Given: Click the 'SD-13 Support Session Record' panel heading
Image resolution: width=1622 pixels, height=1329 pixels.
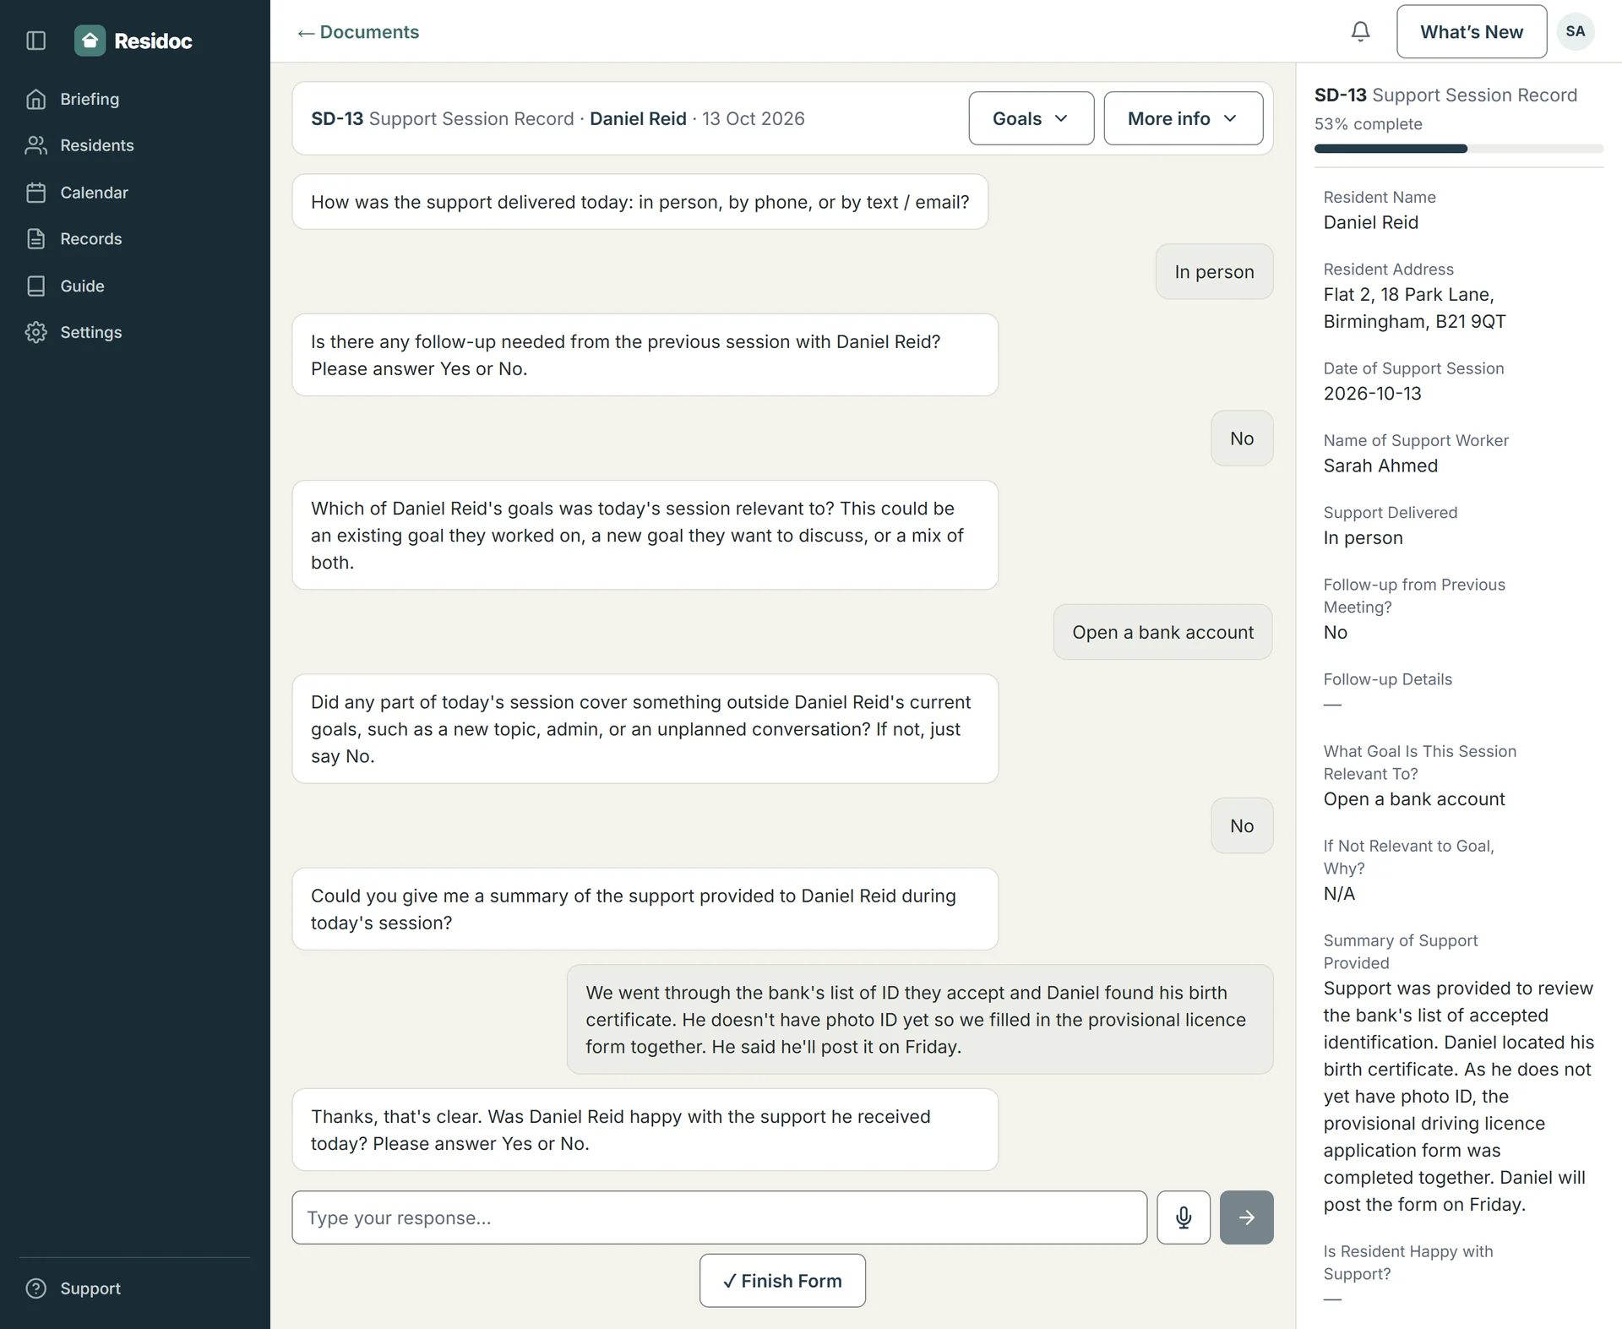Looking at the screenshot, I should click(x=1446, y=95).
